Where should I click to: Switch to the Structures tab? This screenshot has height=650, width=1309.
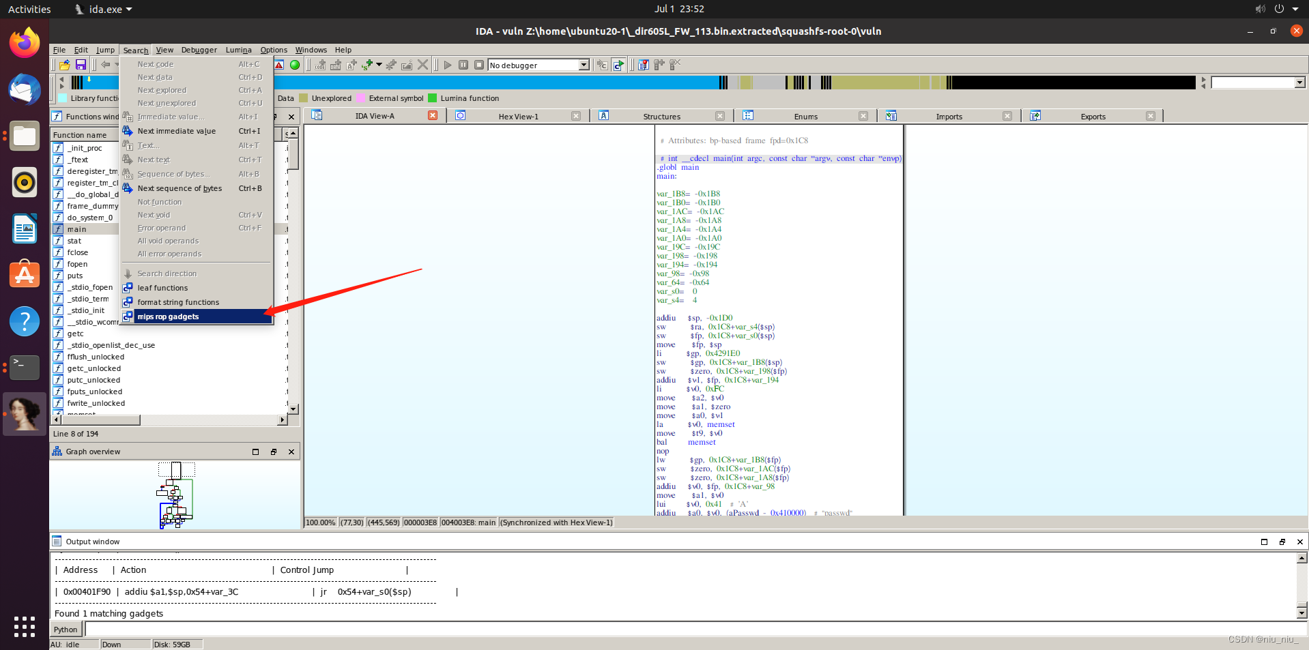661,117
